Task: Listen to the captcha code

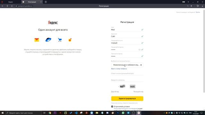Action: pos(138,92)
